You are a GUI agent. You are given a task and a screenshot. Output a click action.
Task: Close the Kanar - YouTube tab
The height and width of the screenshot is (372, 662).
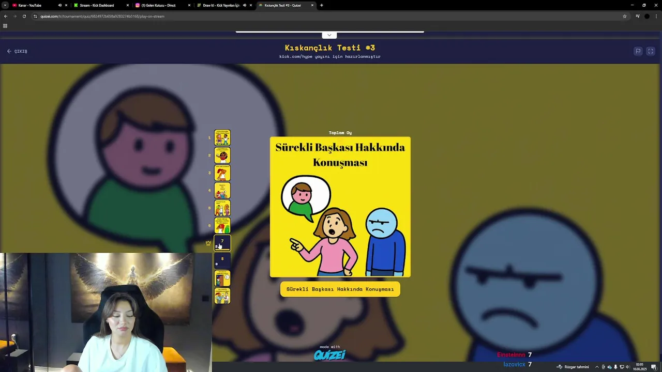click(66, 5)
